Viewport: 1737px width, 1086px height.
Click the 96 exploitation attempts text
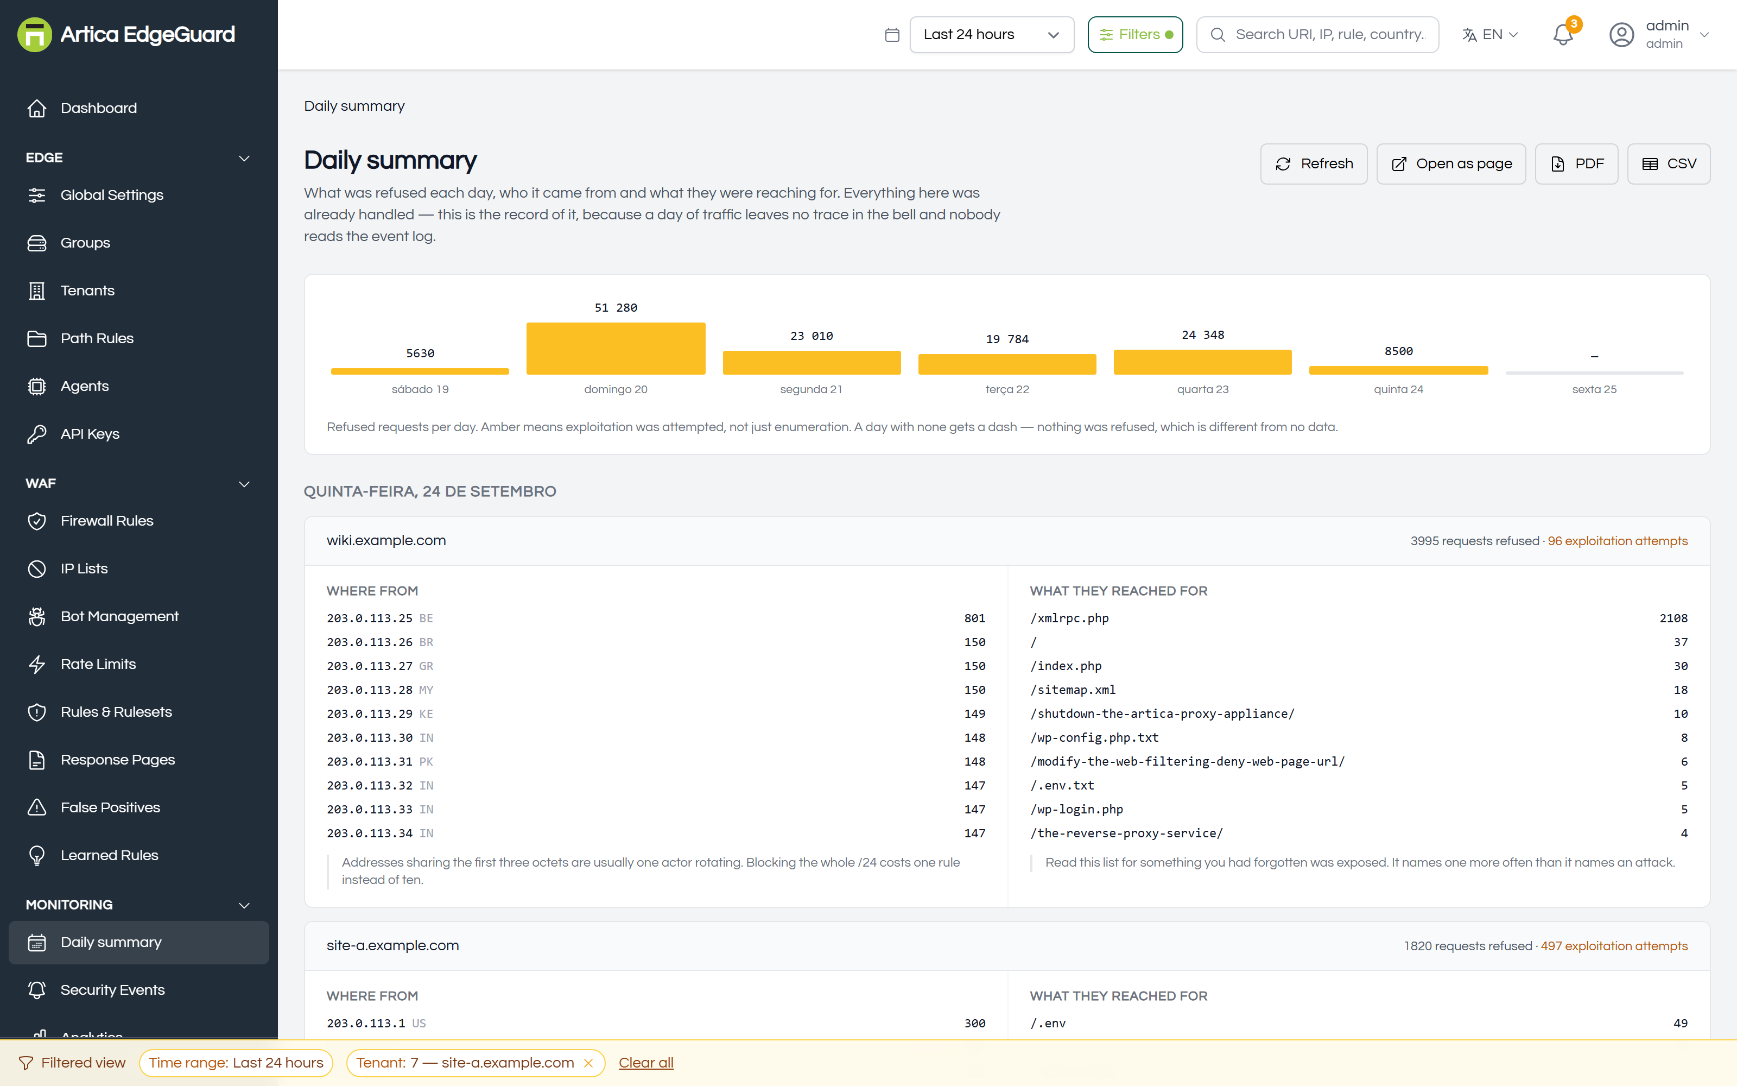point(1617,541)
